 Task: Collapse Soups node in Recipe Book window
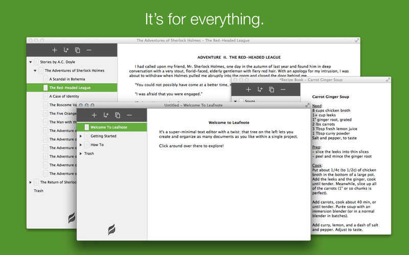coord(235,101)
